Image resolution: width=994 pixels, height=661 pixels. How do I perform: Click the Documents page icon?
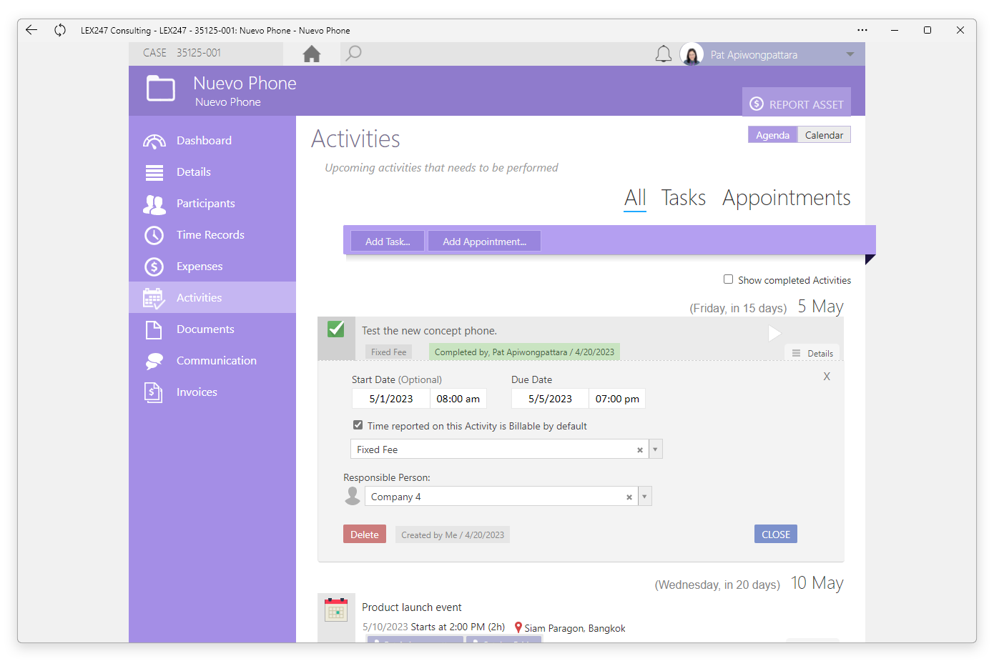154,329
